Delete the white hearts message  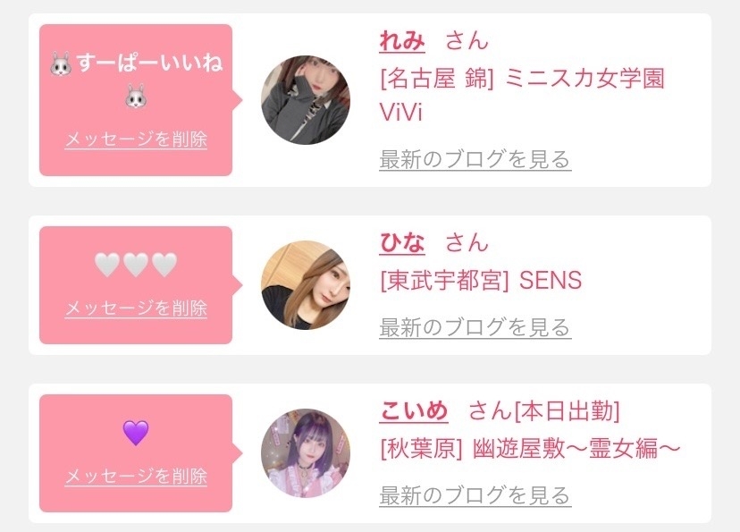[136, 308]
